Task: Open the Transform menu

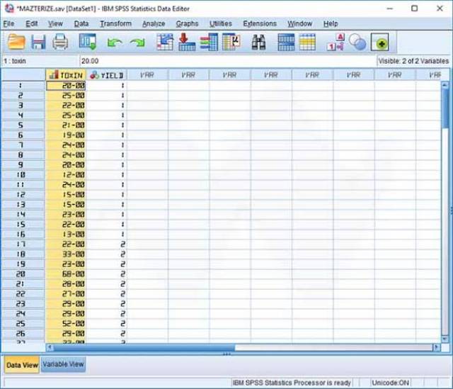Action: click(x=115, y=23)
